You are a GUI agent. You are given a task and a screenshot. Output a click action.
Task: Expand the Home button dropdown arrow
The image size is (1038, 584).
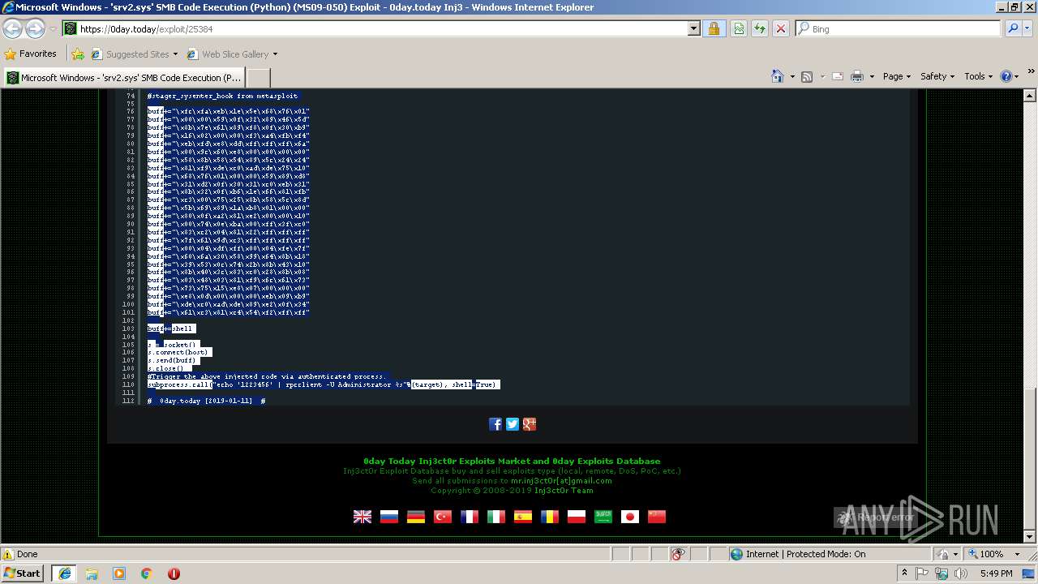tap(791, 76)
